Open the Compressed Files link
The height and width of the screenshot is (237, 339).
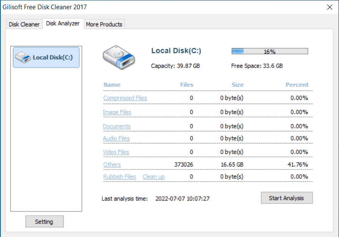tap(125, 98)
